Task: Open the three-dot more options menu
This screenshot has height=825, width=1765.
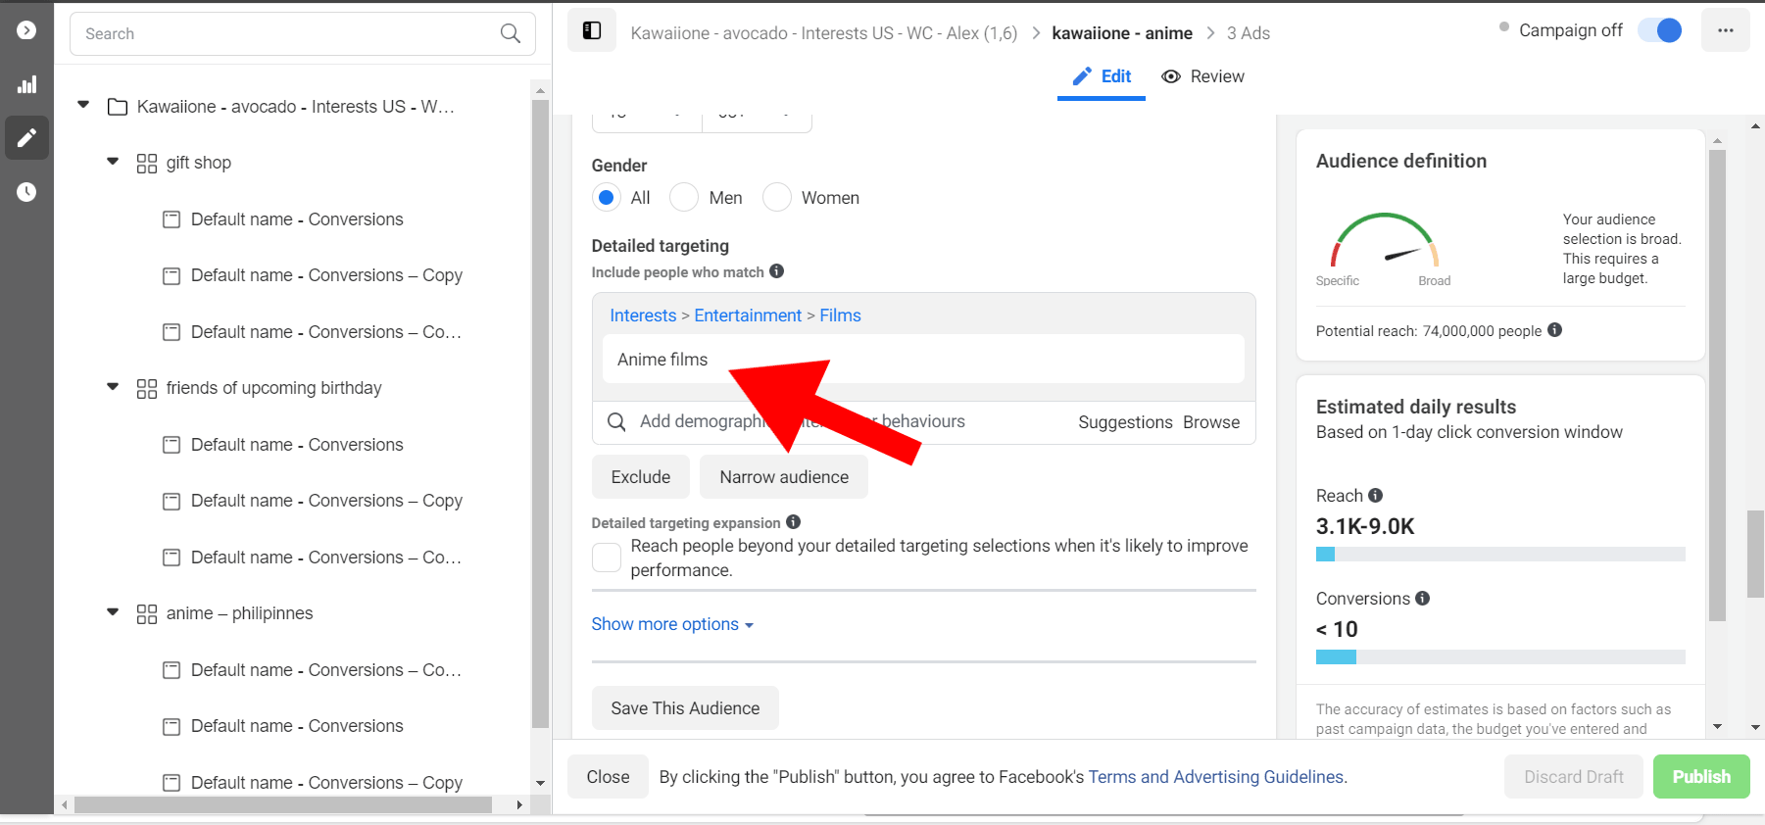Action: click(1725, 30)
